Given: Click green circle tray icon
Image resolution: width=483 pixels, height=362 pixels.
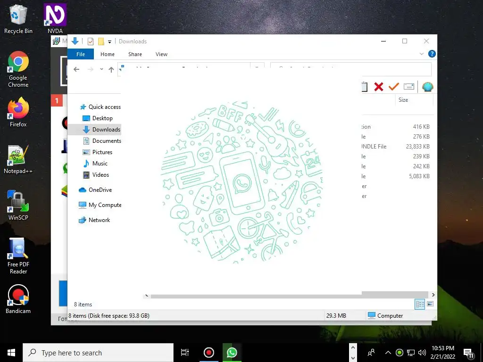Looking at the screenshot, I should 400,353.
